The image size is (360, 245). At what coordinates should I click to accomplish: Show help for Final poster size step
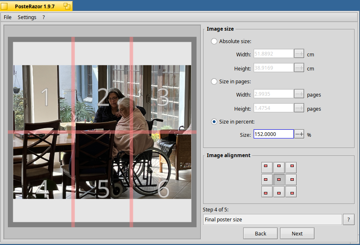(x=348, y=219)
